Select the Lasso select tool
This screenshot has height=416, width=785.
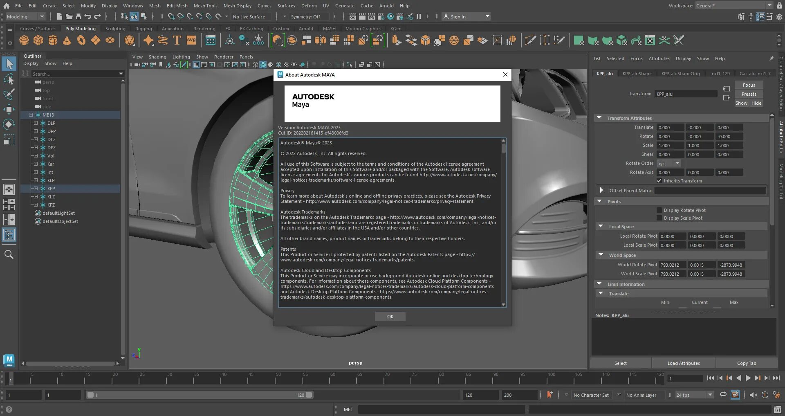click(9, 79)
